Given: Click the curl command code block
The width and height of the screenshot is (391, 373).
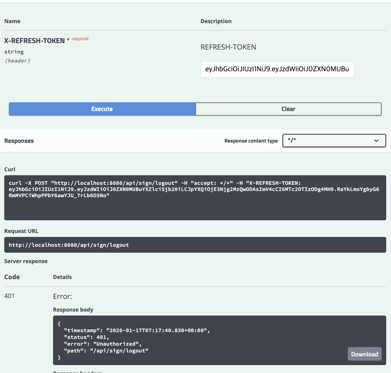Looking at the screenshot, I should (195, 198).
